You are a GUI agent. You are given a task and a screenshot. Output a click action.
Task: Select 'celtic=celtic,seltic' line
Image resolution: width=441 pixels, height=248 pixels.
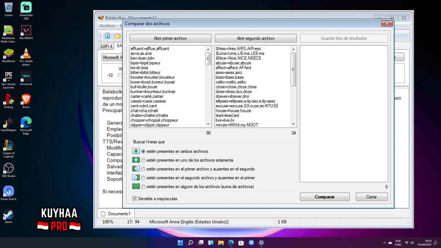coord(231,82)
